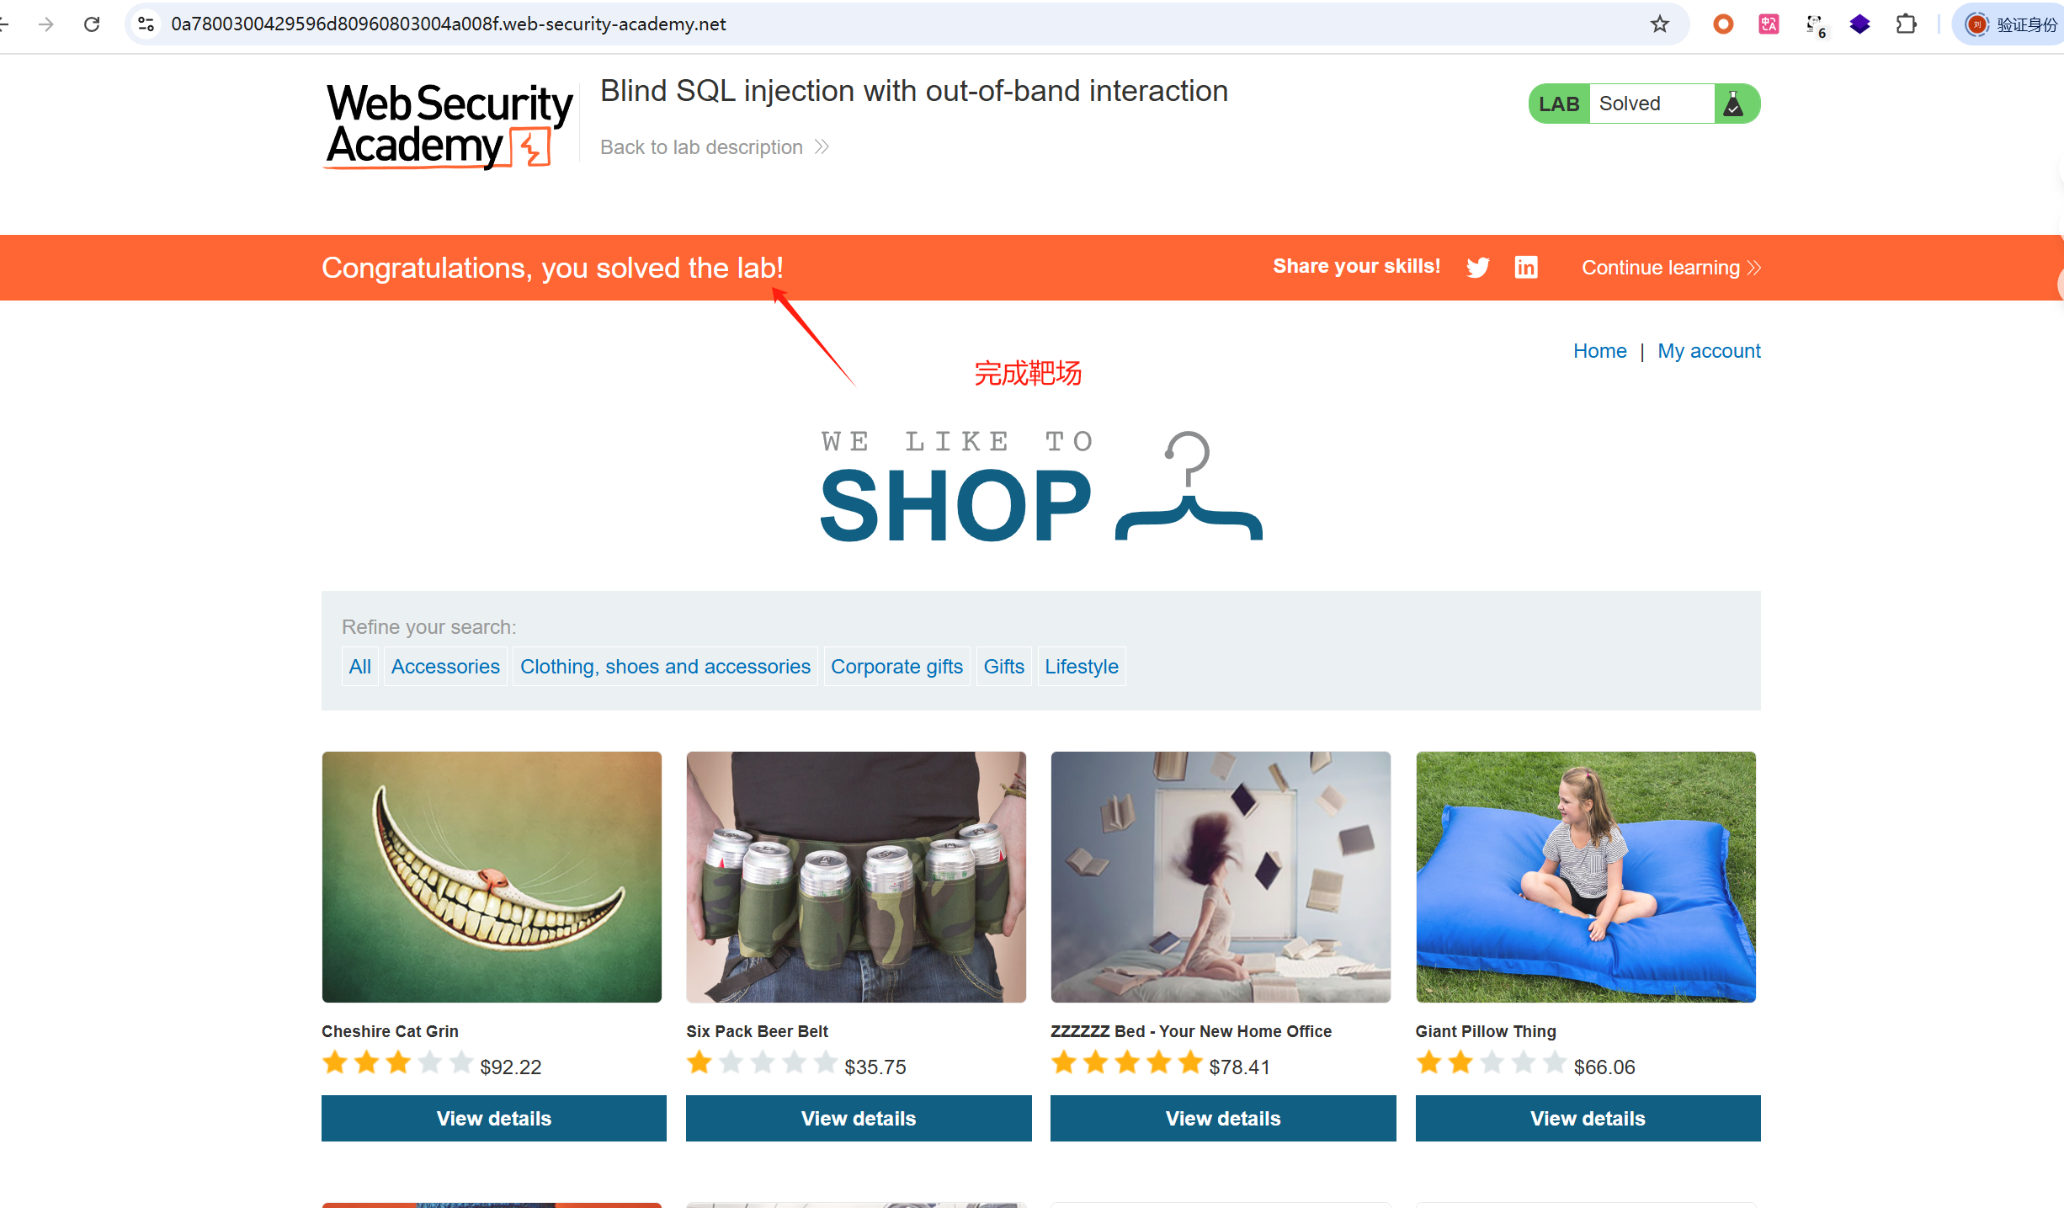This screenshot has height=1208, width=2064.
Task: Bookmark this page with star icon
Action: [1659, 24]
